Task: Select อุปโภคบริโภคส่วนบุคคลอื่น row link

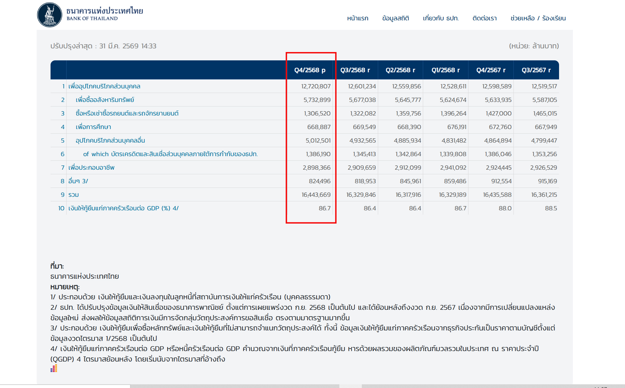Action: point(110,140)
